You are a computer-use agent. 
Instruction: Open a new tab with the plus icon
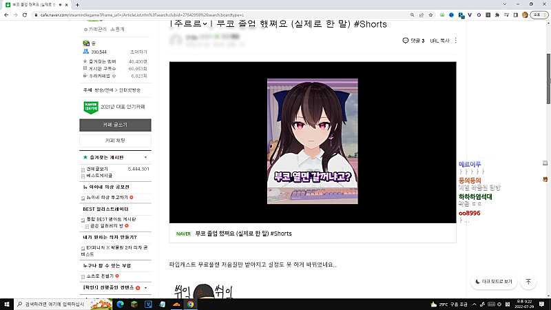[77, 5]
